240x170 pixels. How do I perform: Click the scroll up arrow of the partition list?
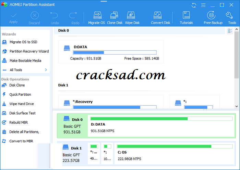point(237,29)
